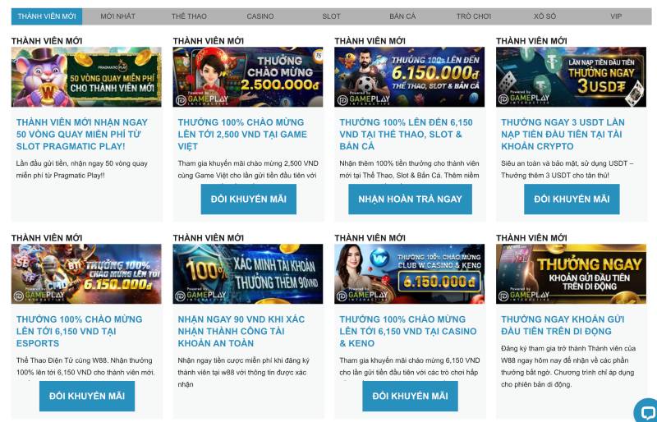This screenshot has width=657, height=422.
Task: Open the 90 VND verification promotion title
Action: 242,331
